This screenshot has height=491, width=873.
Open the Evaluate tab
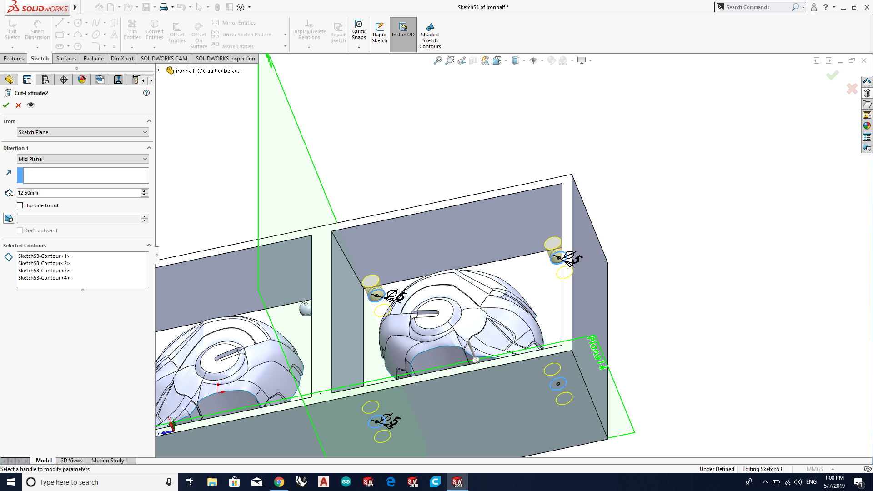94,59
